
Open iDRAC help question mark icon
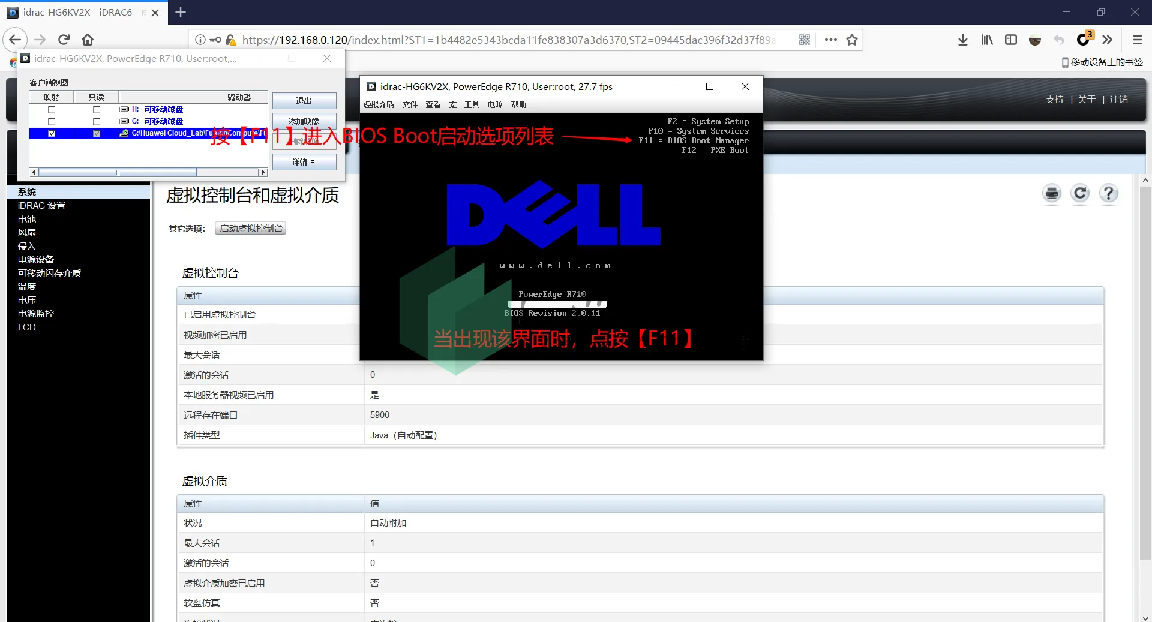[x=1108, y=193]
